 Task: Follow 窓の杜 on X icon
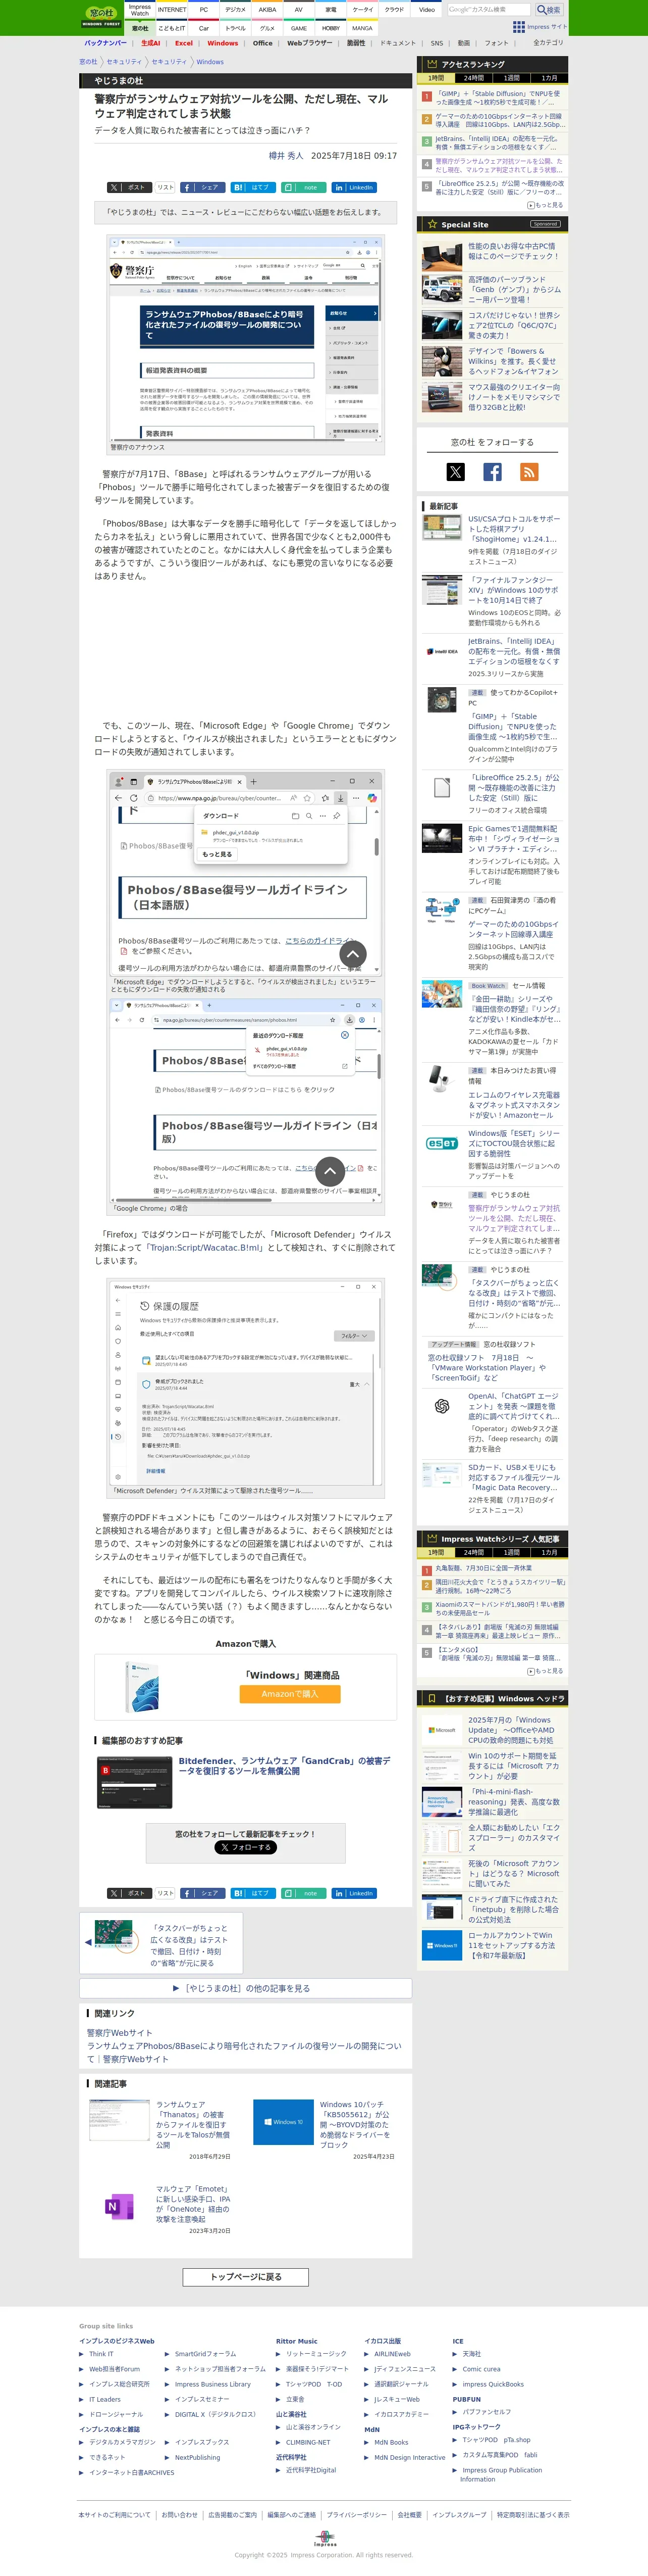coord(455,472)
